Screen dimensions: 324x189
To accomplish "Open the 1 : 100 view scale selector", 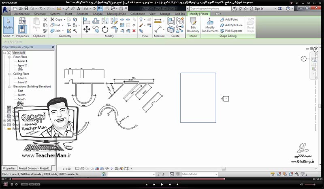I will (x=66, y=168).
